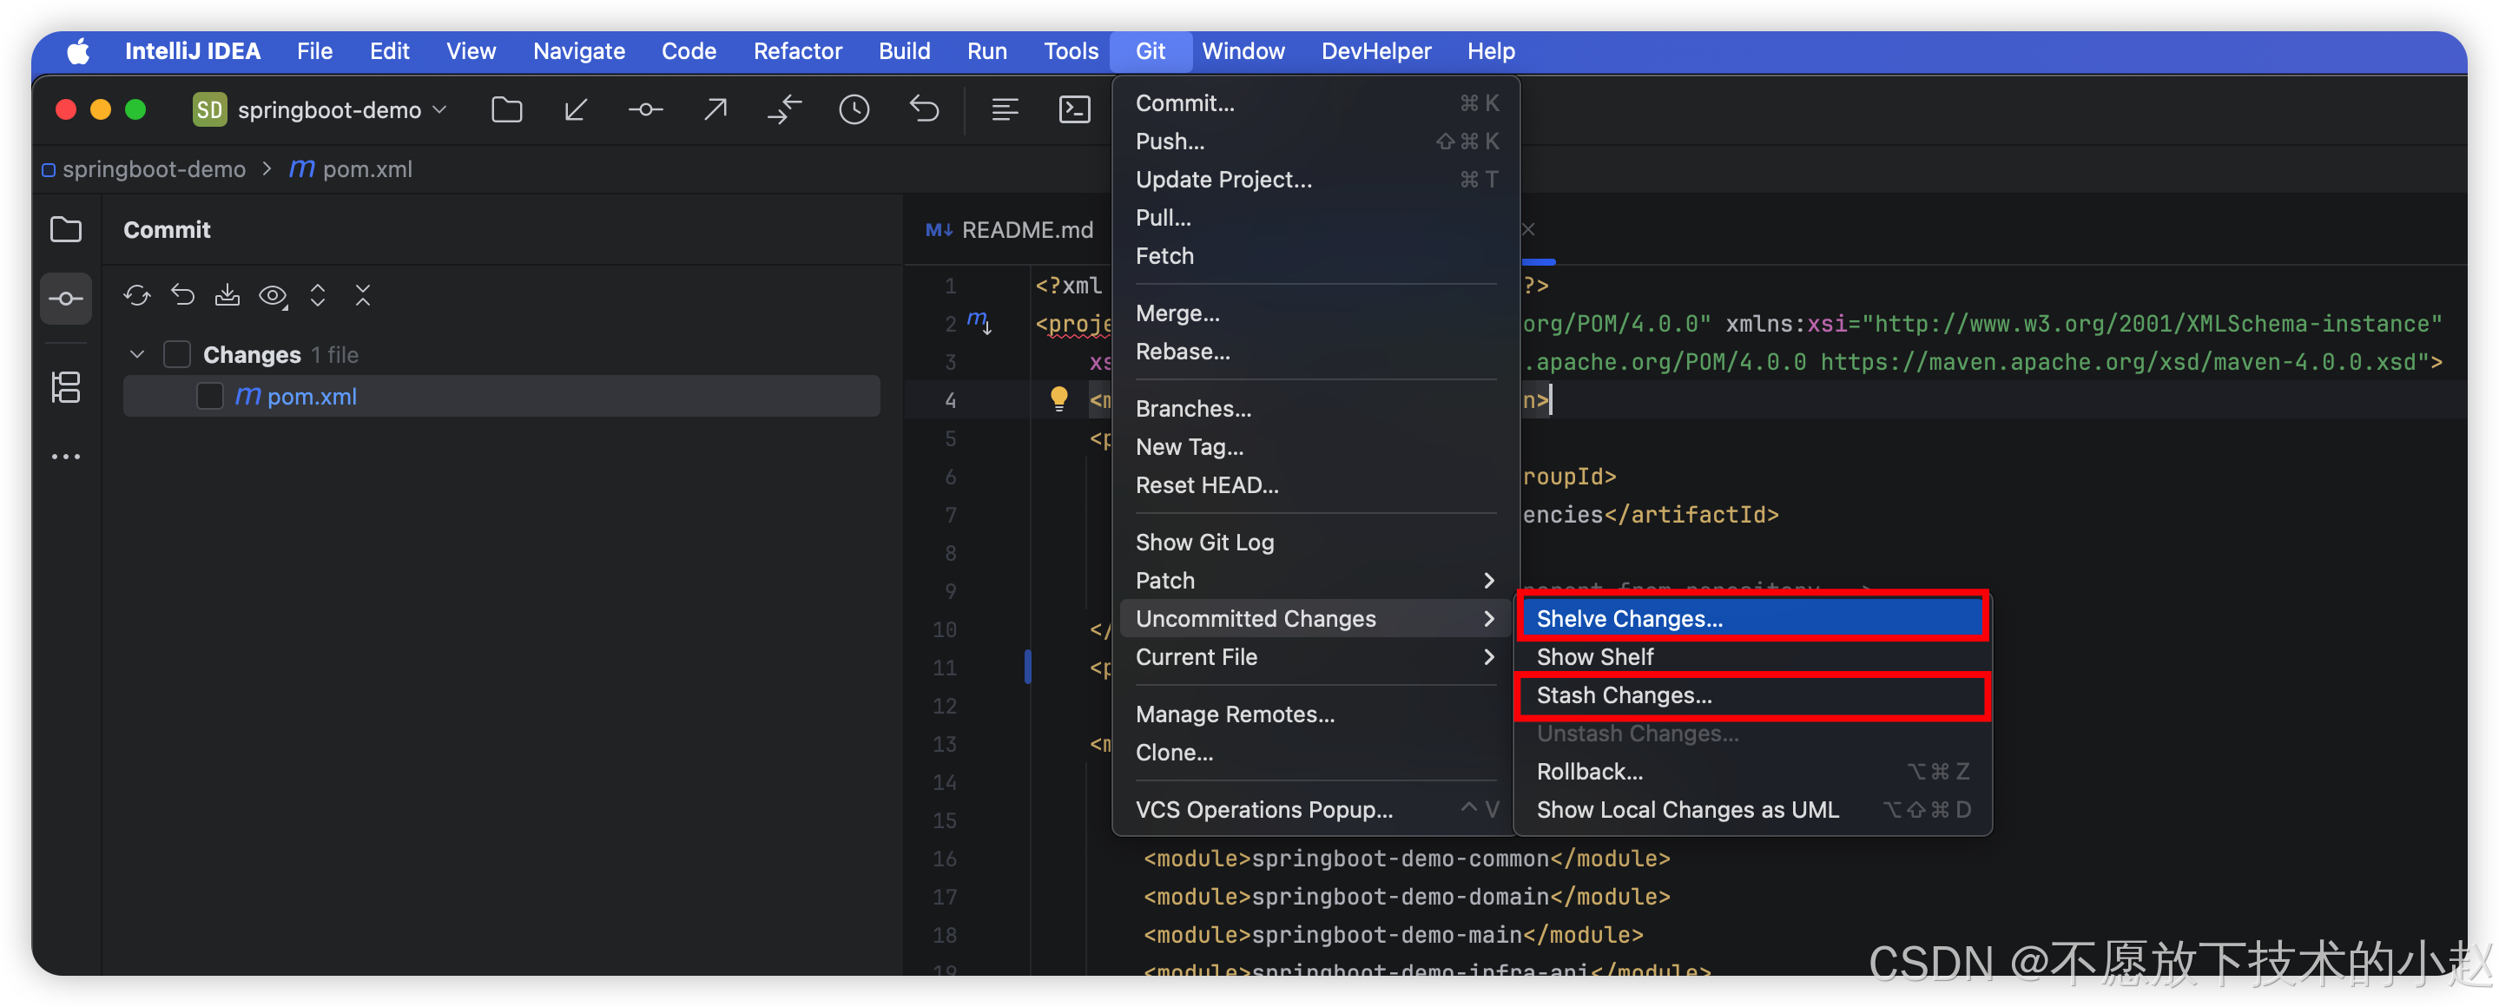Check the pom.xml file checkbox
Screen dimensions: 2499x1007
tap(209, 396)
